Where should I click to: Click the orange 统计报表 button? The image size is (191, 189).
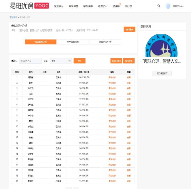[x=129, y=29]
